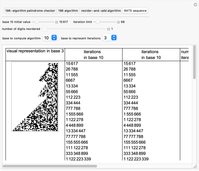Image resolution: width=199 pixels, height=171 pixels.
Task: Click the initial value readout 15 617
Action: (64, 22)
